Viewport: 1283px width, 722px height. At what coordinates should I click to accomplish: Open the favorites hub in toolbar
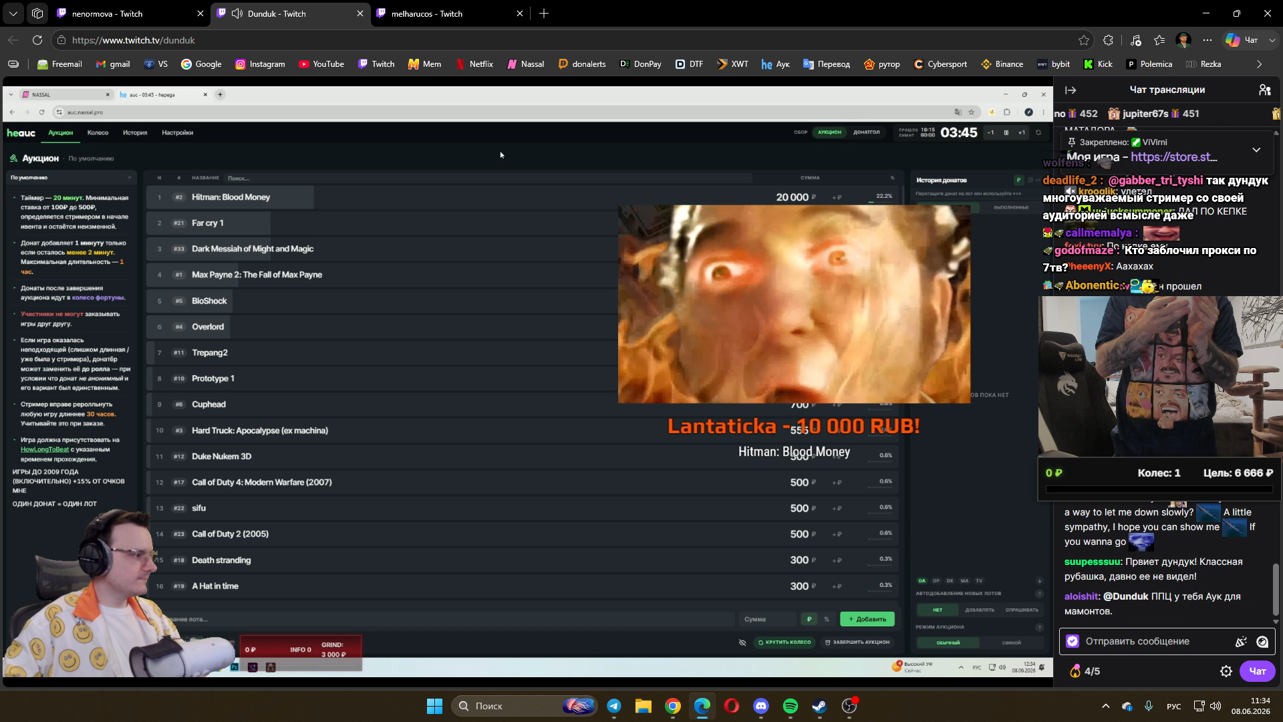(x=1159, y=40)
